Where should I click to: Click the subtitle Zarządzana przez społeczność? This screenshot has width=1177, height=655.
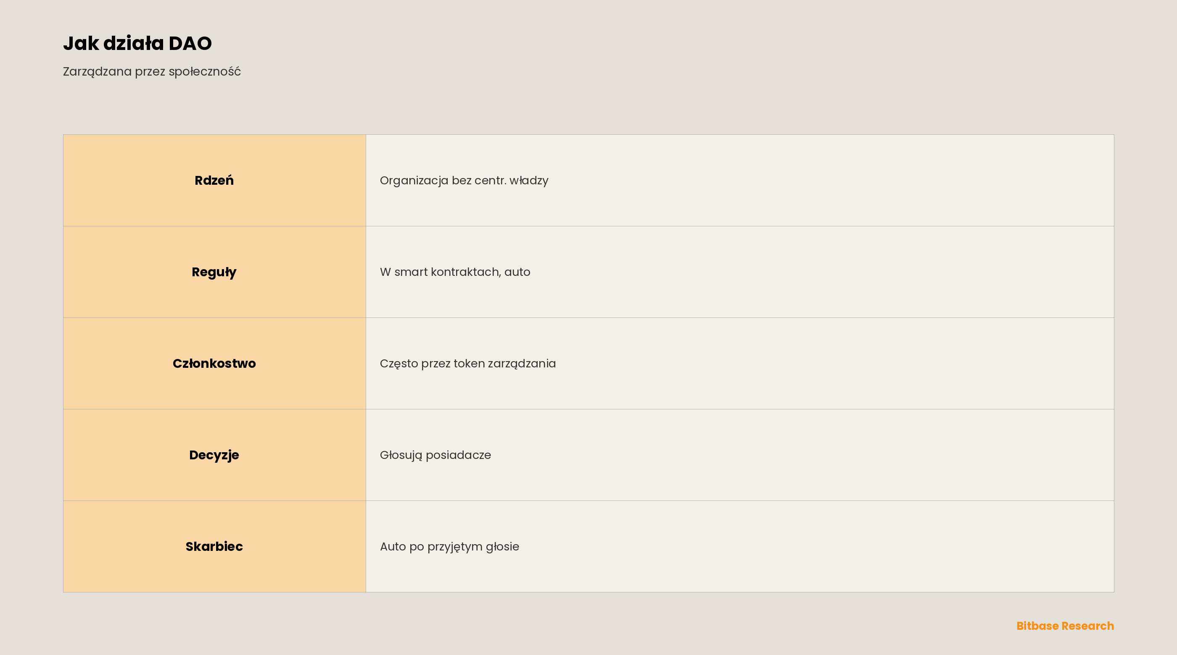(x=152, y=72)
